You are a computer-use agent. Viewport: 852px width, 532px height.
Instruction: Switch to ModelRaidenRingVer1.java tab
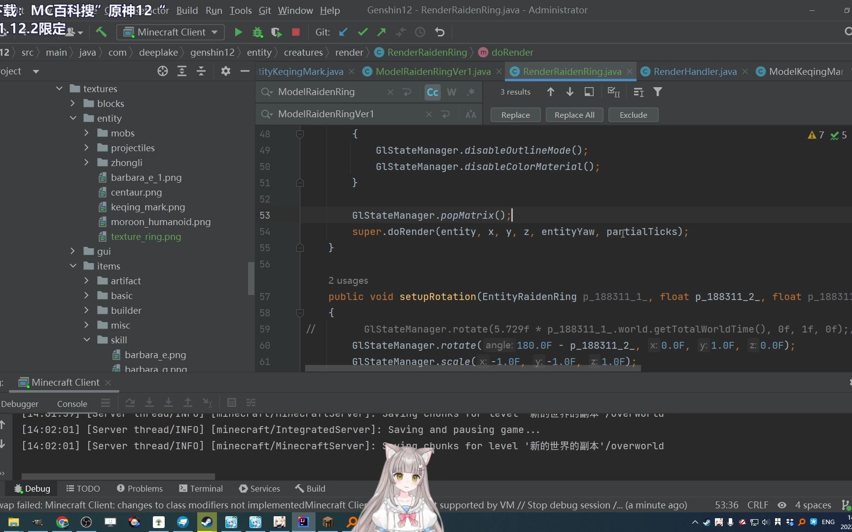[x=433, y=71]
